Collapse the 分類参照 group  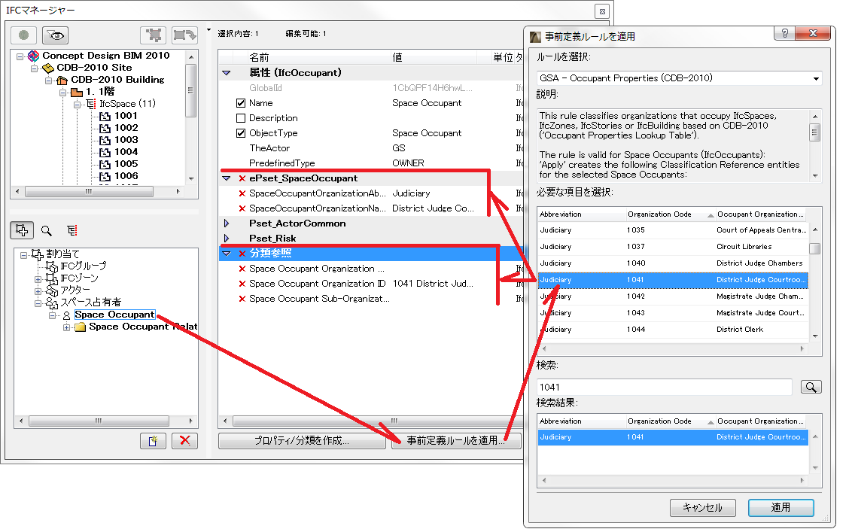pyautogui.click(x=227, y=254)
